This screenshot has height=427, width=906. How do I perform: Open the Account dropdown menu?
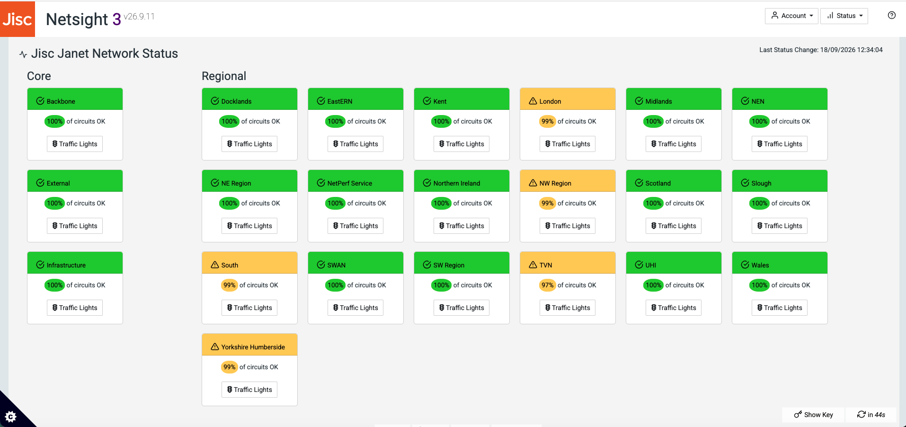[791, 16]
